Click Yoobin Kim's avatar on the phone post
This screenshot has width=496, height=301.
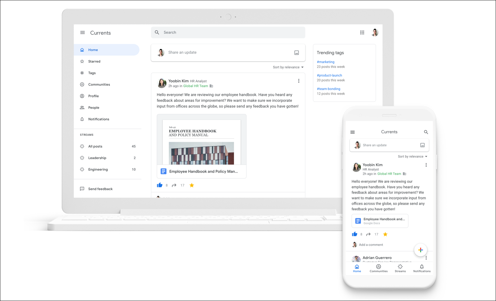[x=356, y=167]
